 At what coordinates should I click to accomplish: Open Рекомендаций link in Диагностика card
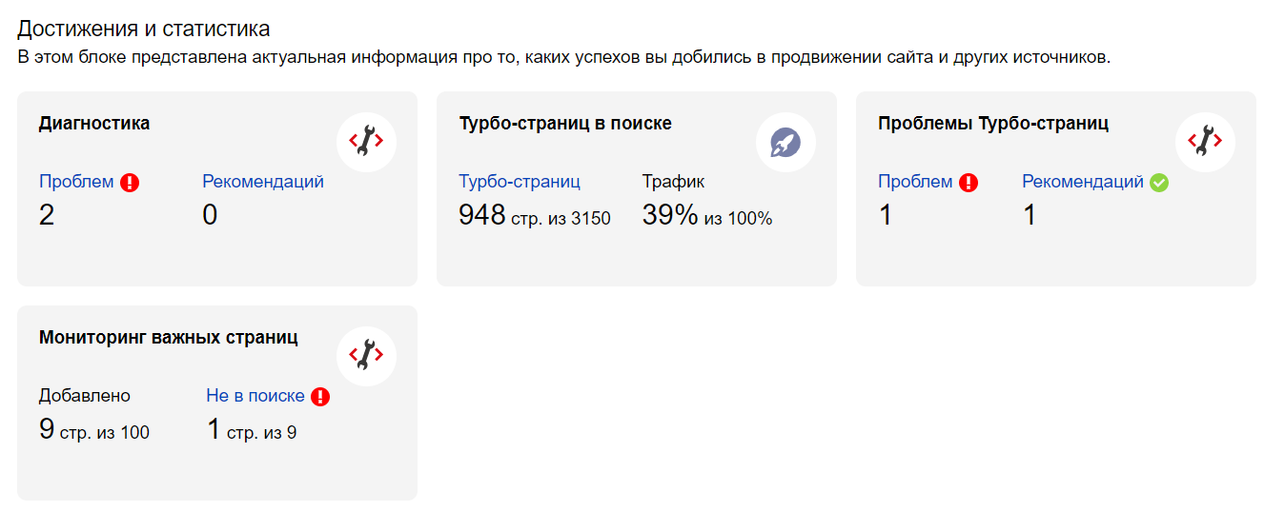[x=263, y=182]
